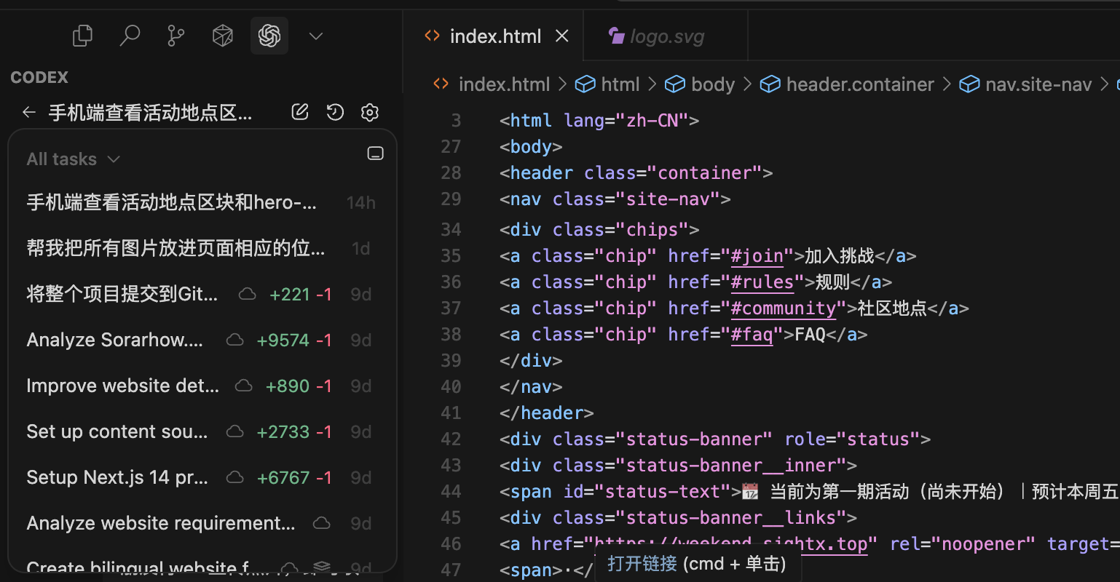Click the #community href link in code
This screenshot has height=582, width=1120.
(784, 308)
